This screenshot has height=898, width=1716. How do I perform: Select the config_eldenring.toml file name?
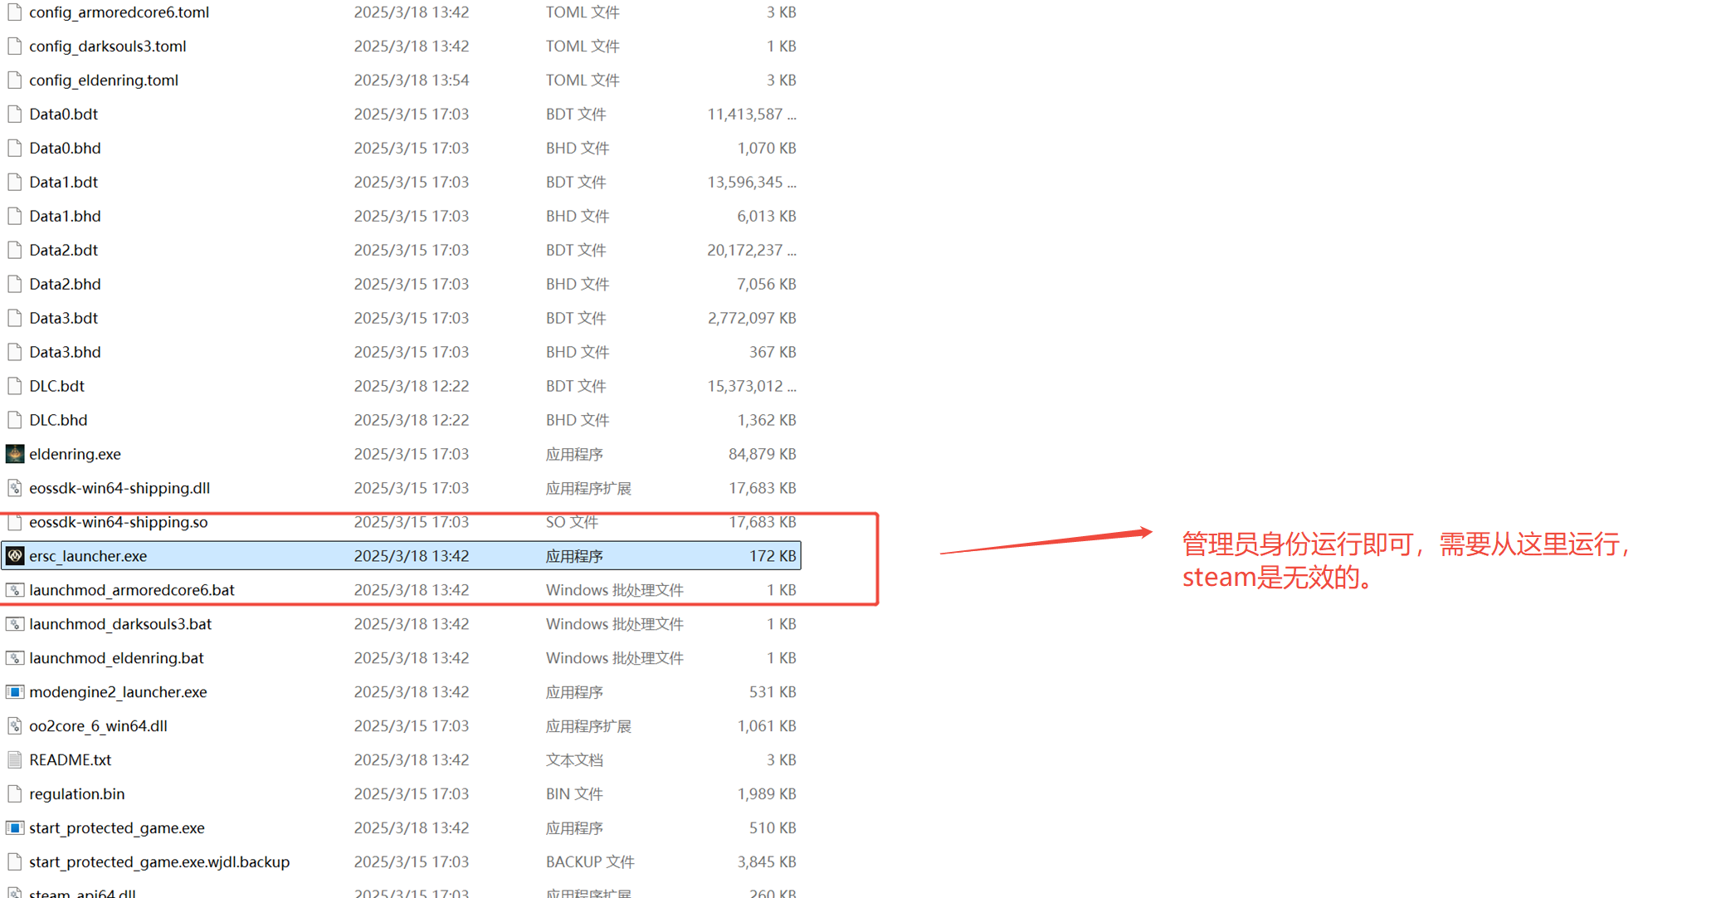104,81
